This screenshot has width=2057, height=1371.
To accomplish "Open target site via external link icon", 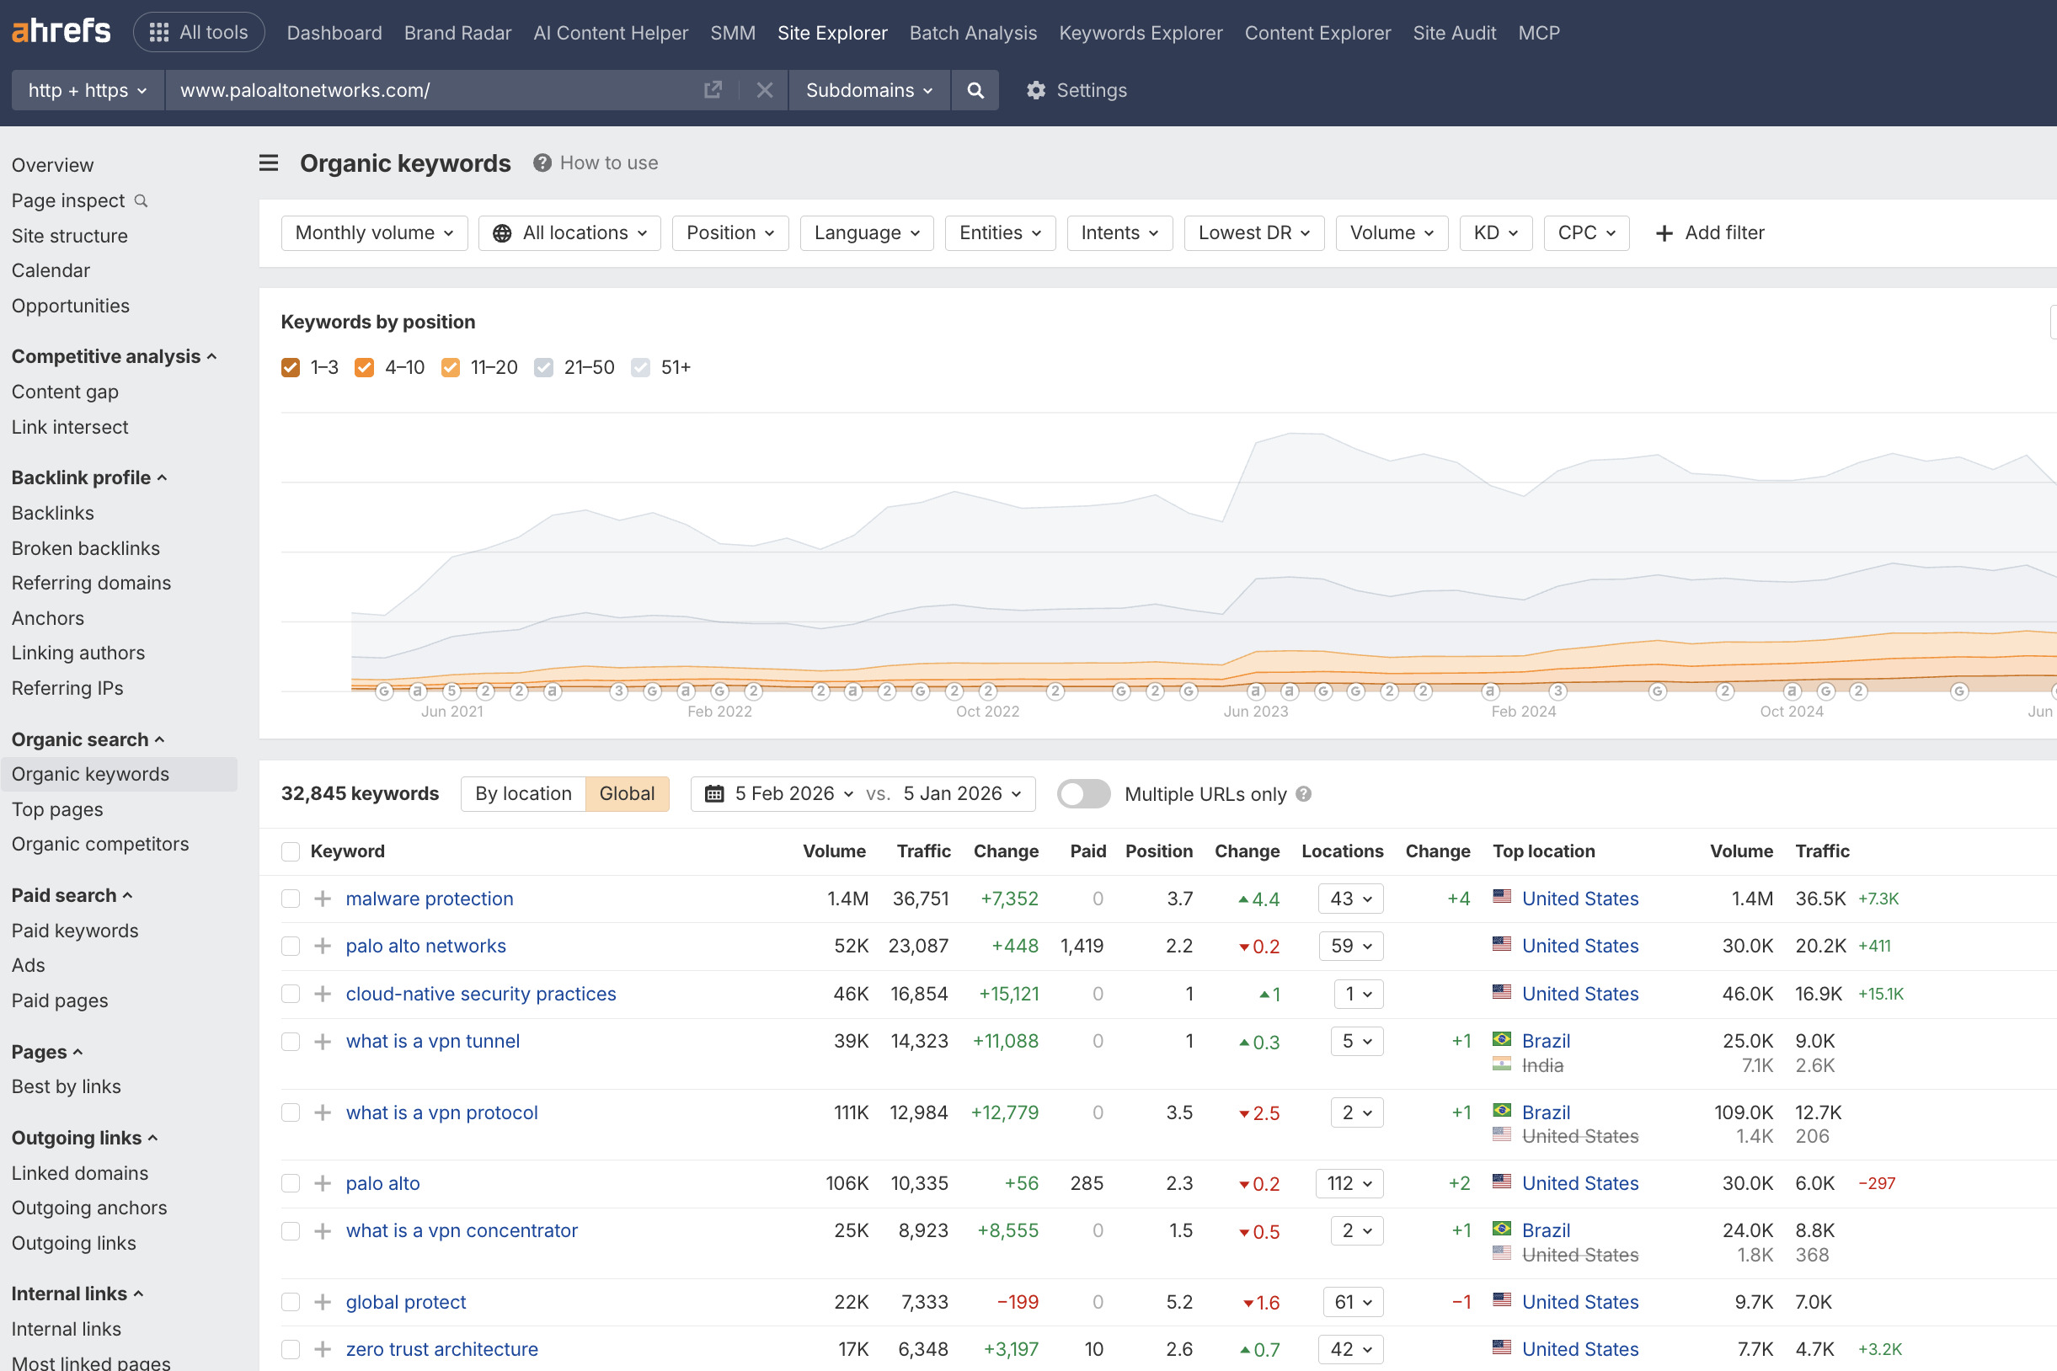I will tap(713, 89).
